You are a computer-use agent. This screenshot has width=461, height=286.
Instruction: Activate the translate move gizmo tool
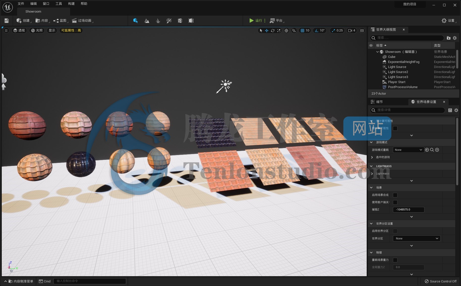click(x=267, y=30)
